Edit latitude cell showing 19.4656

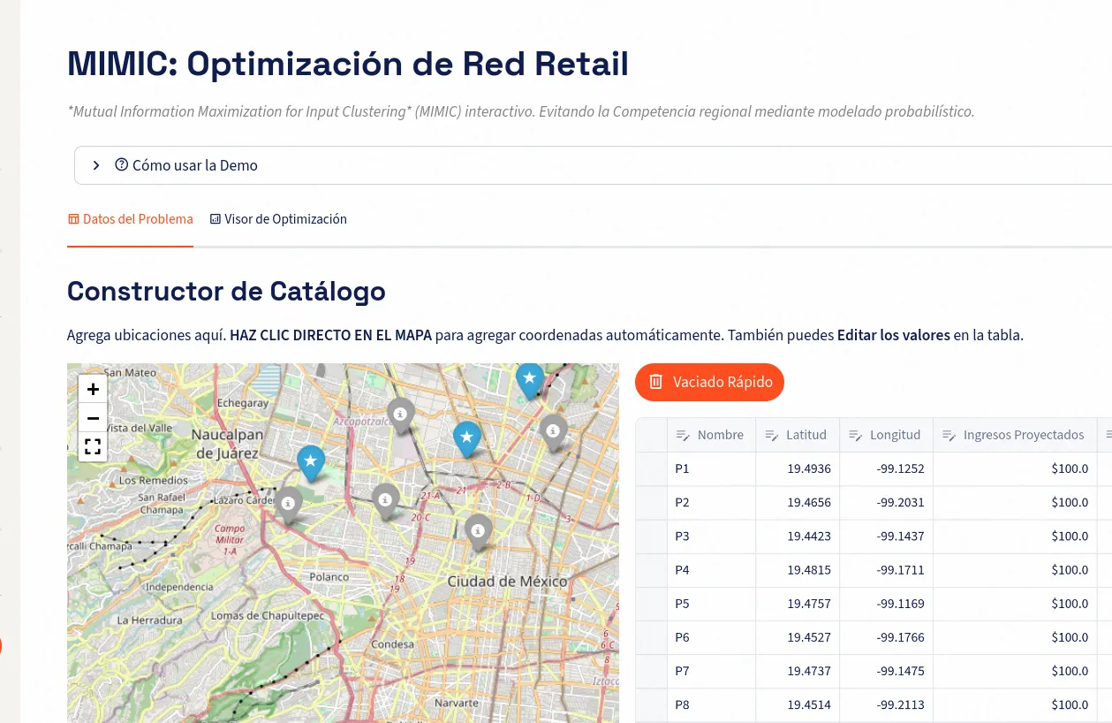click(x=798, y=502)
